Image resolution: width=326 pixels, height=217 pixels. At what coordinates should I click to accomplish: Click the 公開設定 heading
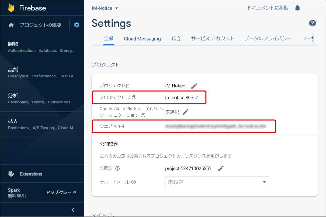109,144
